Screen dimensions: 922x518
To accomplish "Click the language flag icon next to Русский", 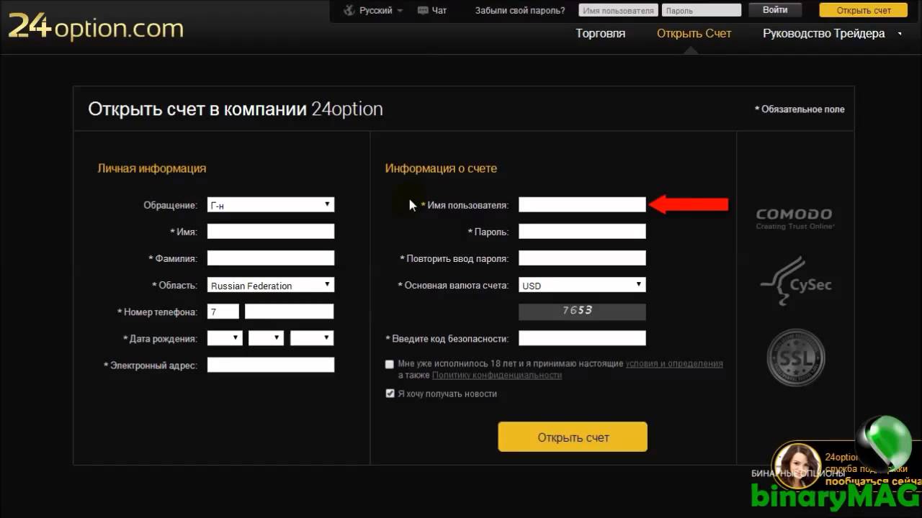I will pos(349,10).
